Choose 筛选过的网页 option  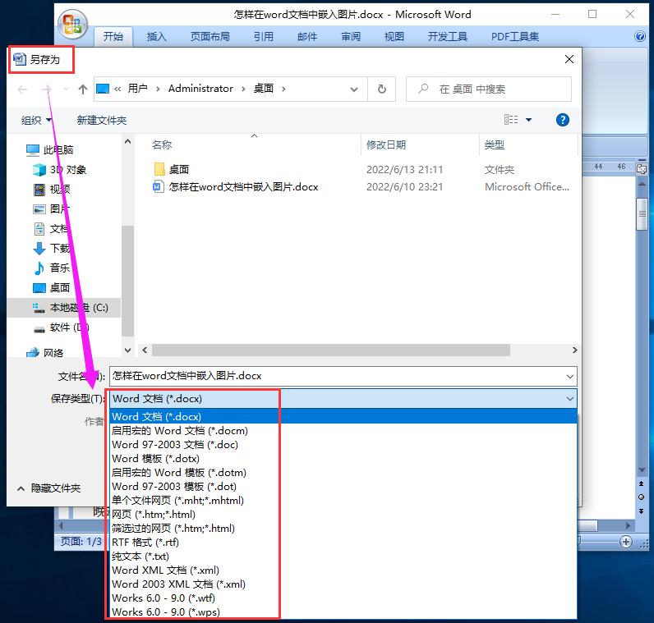click(x=343, y=529)
